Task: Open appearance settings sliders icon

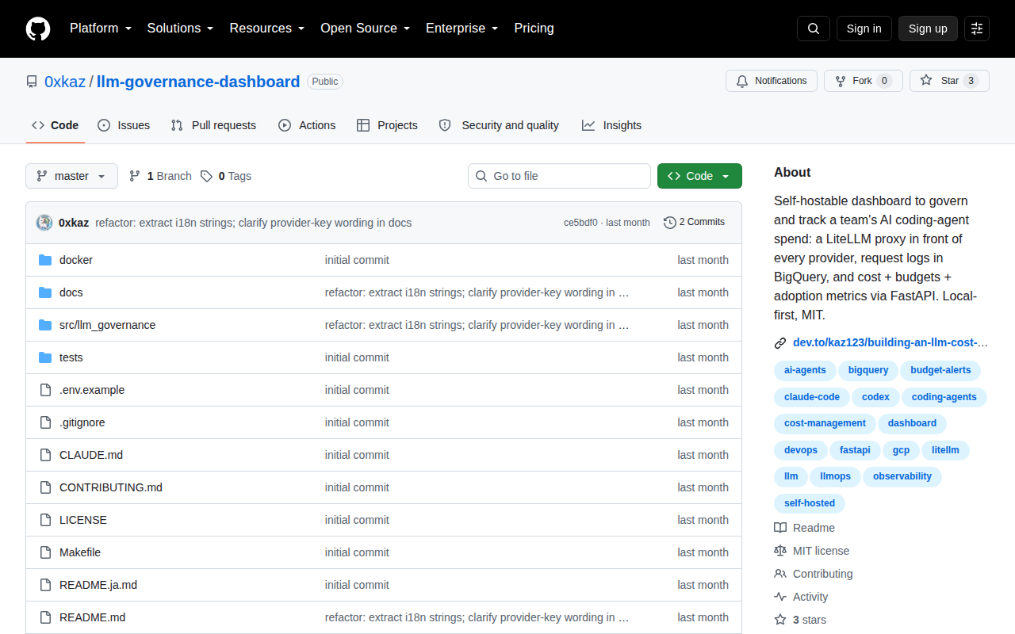Action: coord(977,29)
